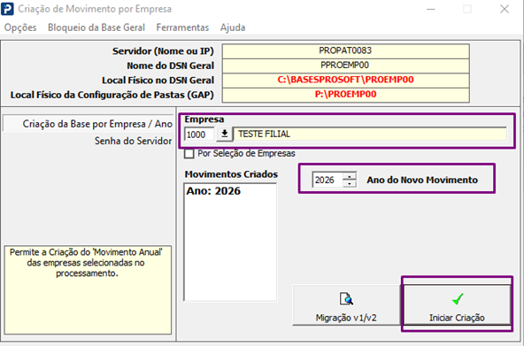
Task: Close the Criação de Movimento window
Action: click(505, 9)
